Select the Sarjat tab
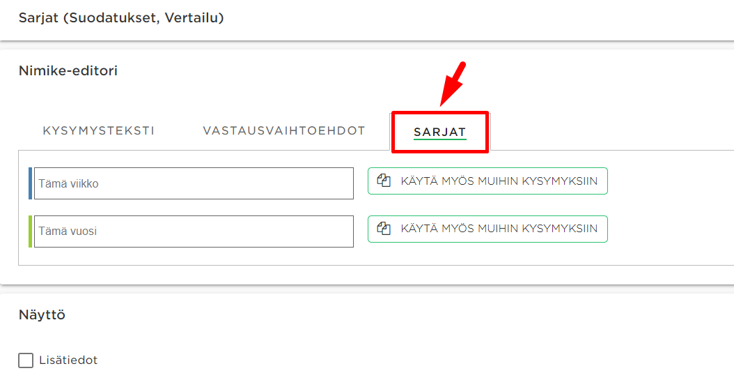734x380 pixels. [440, 132]
